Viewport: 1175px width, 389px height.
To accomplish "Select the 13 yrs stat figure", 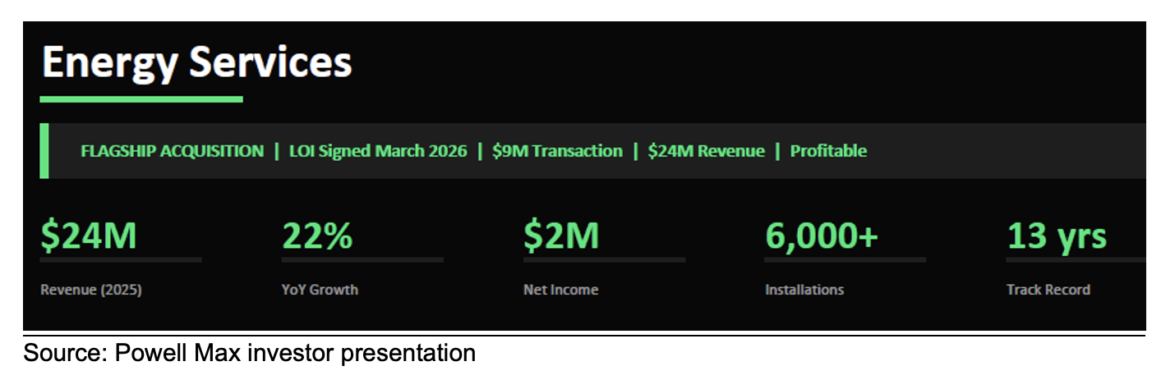I will tap(1057, 236).
